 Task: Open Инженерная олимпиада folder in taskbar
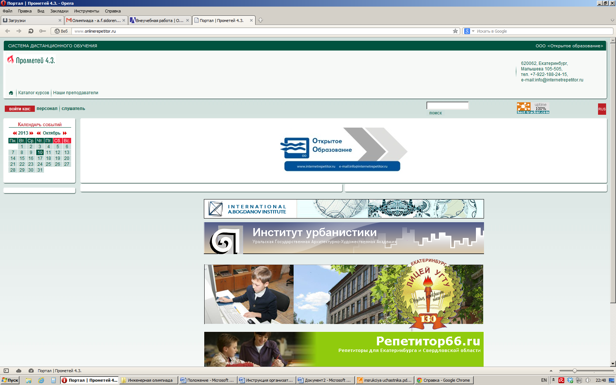pos(149,380)
